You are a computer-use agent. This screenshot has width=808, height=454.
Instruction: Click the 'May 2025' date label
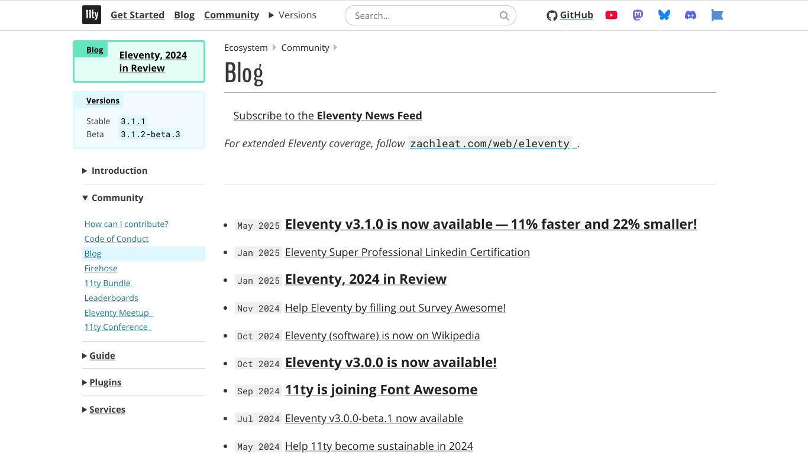258,225
